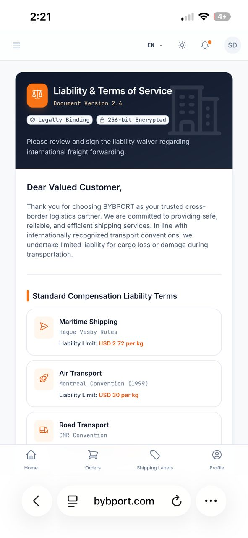Select the Road Transport truck icon
The width and height of the screenshot is (248, 538).
click(x=44, y=430)
